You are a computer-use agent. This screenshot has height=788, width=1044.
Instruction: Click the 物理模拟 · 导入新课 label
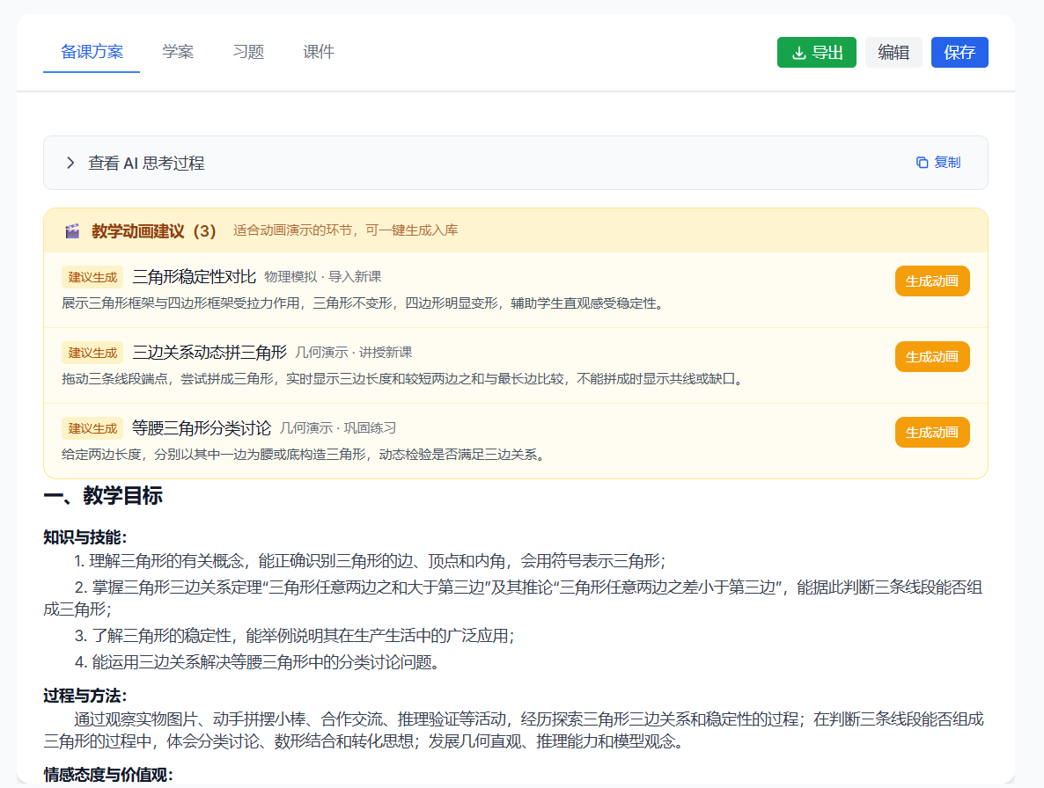(x=323, y=277)
